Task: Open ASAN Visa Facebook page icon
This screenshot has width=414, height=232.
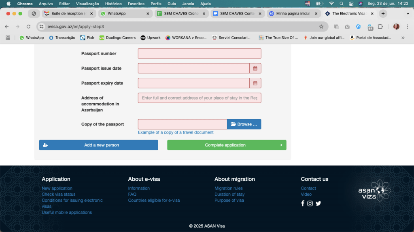Action: 303,203
